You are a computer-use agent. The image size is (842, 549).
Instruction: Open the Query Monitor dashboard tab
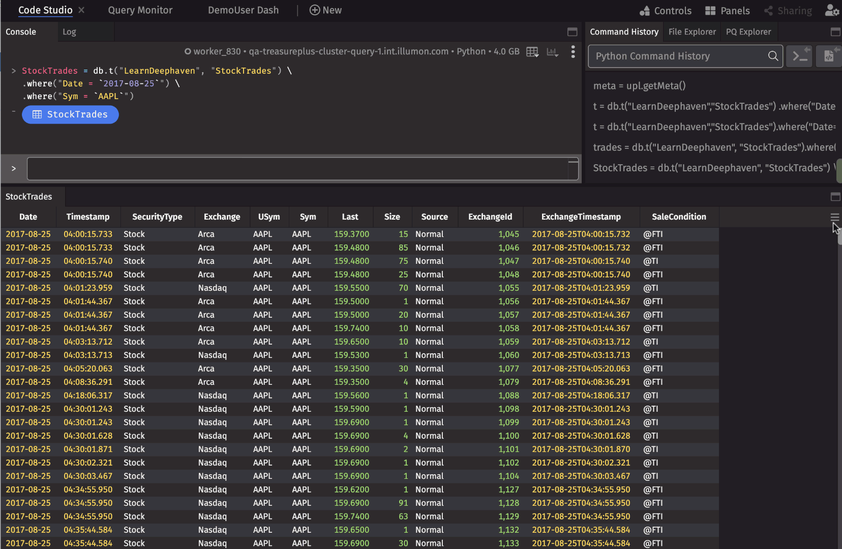[140, 10]
